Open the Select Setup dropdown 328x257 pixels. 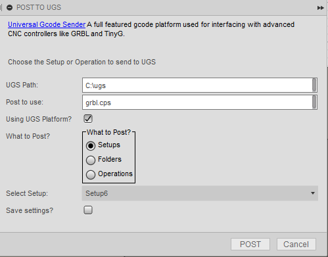point(200,193)
